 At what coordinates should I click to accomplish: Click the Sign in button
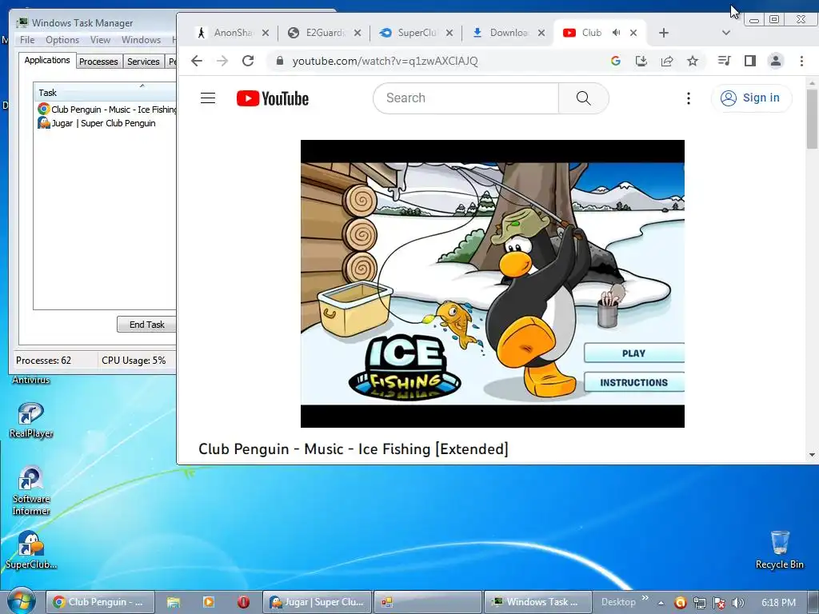click(x=751, y=98)
